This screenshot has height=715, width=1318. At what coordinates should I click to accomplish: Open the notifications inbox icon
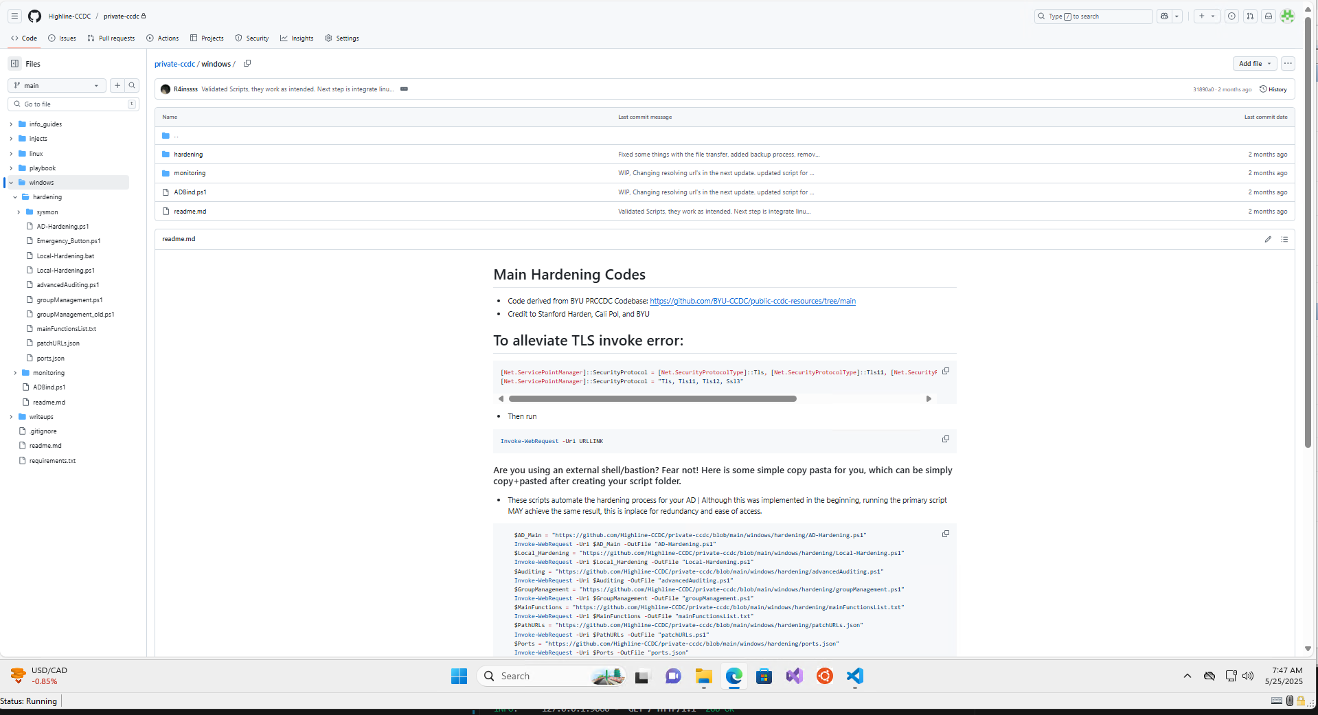pos(1269,16)
